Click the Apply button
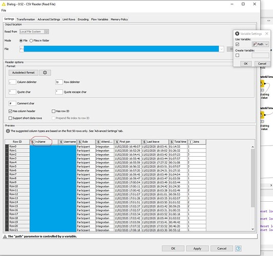273x256 pixels. [197, 248]
